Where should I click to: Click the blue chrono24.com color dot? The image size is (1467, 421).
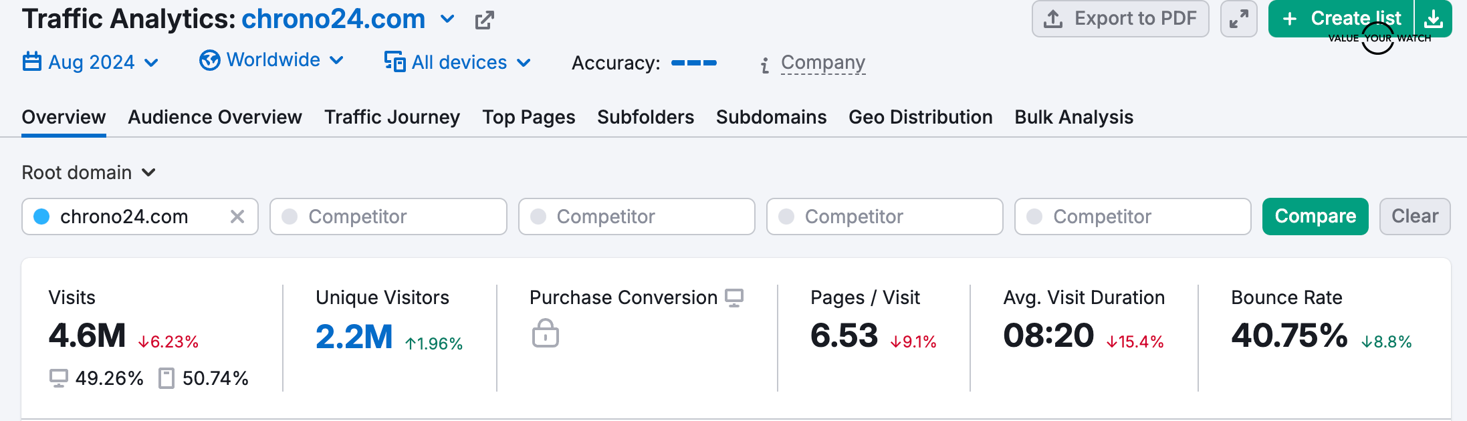point(41,217)
